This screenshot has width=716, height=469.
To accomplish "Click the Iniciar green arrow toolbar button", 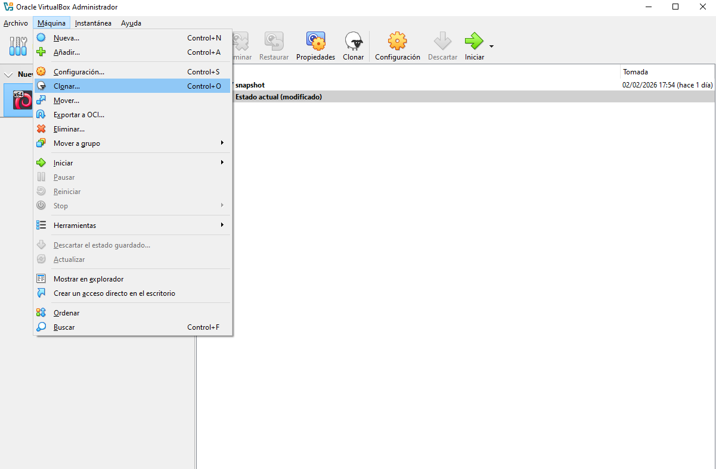I will (x=475, y=46).
